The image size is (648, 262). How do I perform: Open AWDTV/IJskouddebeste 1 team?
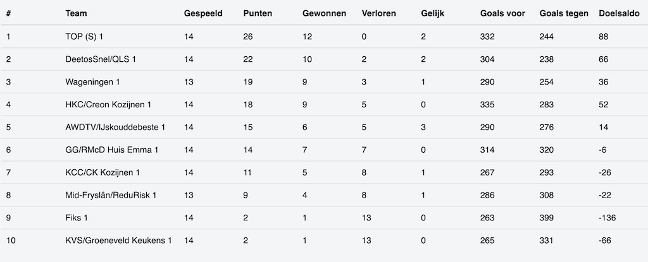tap(115, 128)
